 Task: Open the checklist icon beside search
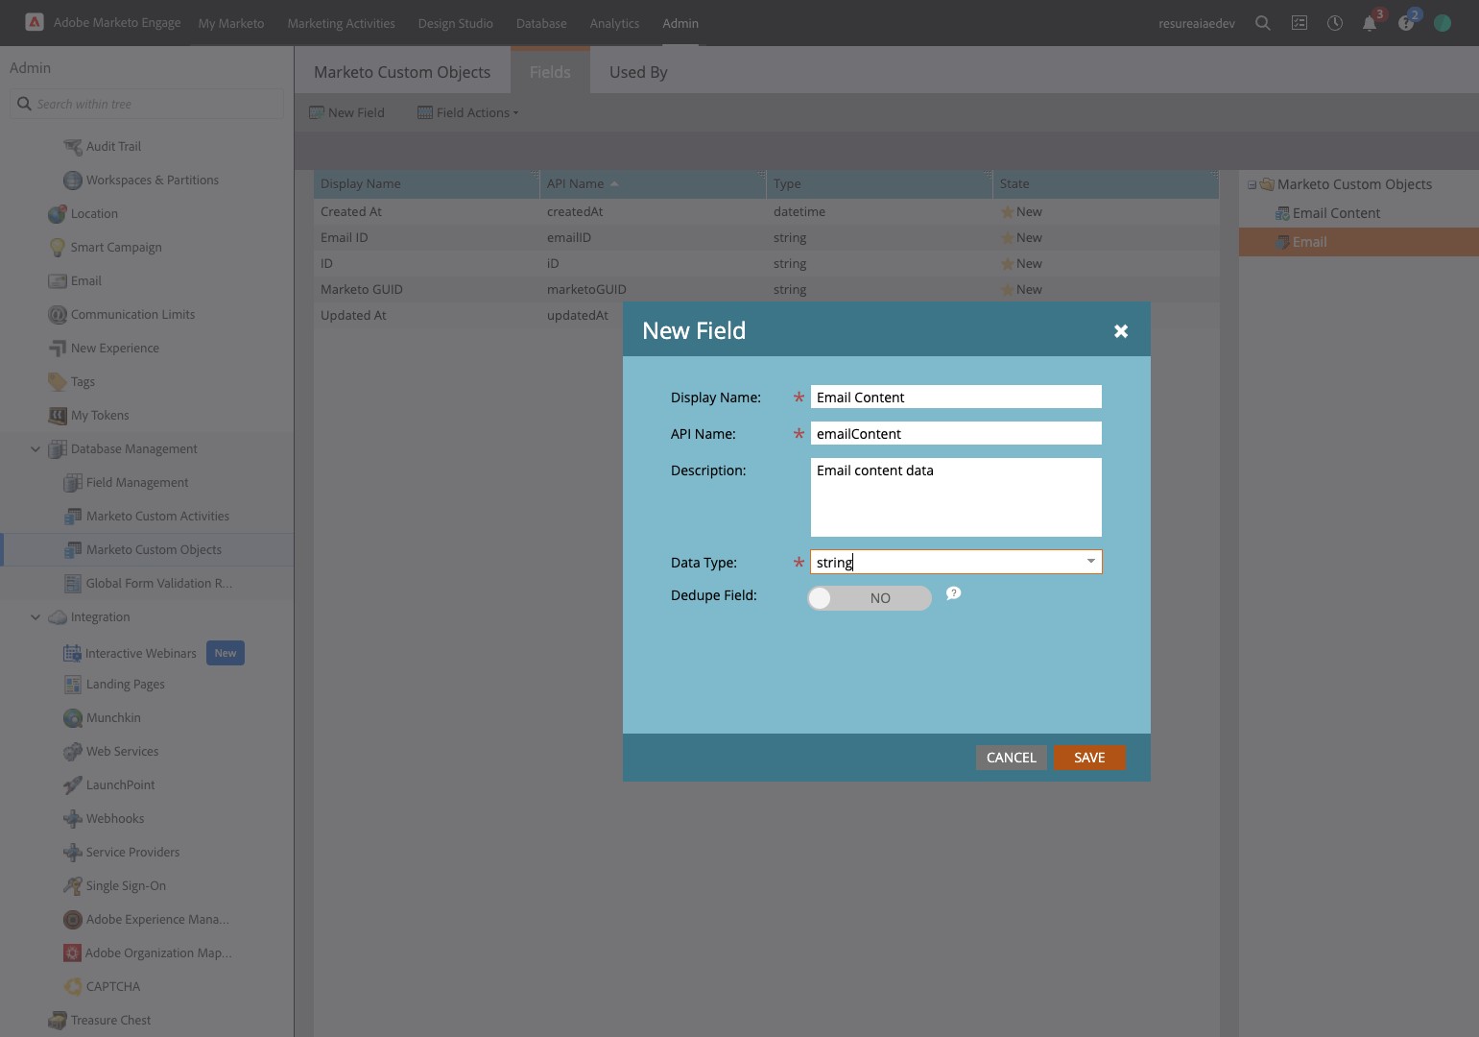[1300, 23]
